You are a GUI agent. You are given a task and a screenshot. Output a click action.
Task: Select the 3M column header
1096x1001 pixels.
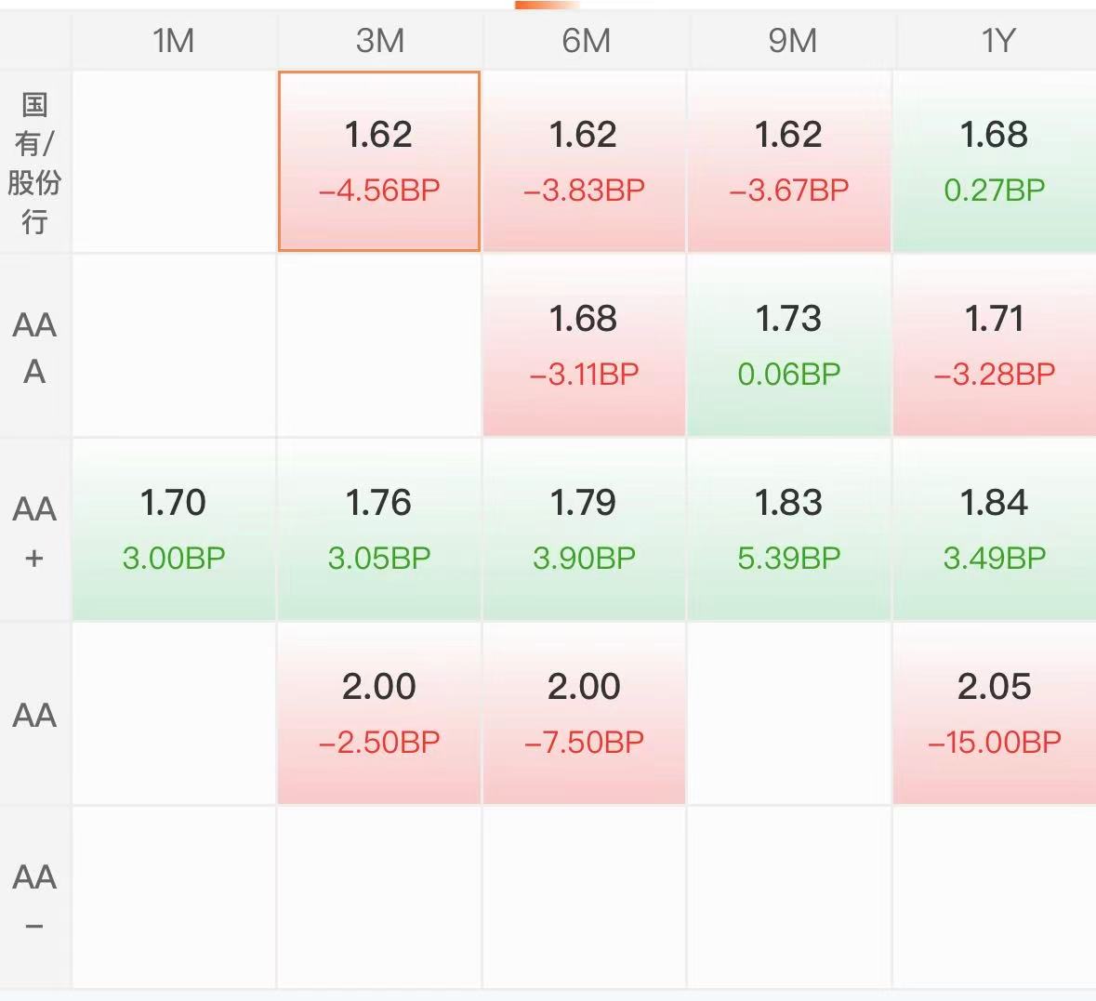(379, 41)
